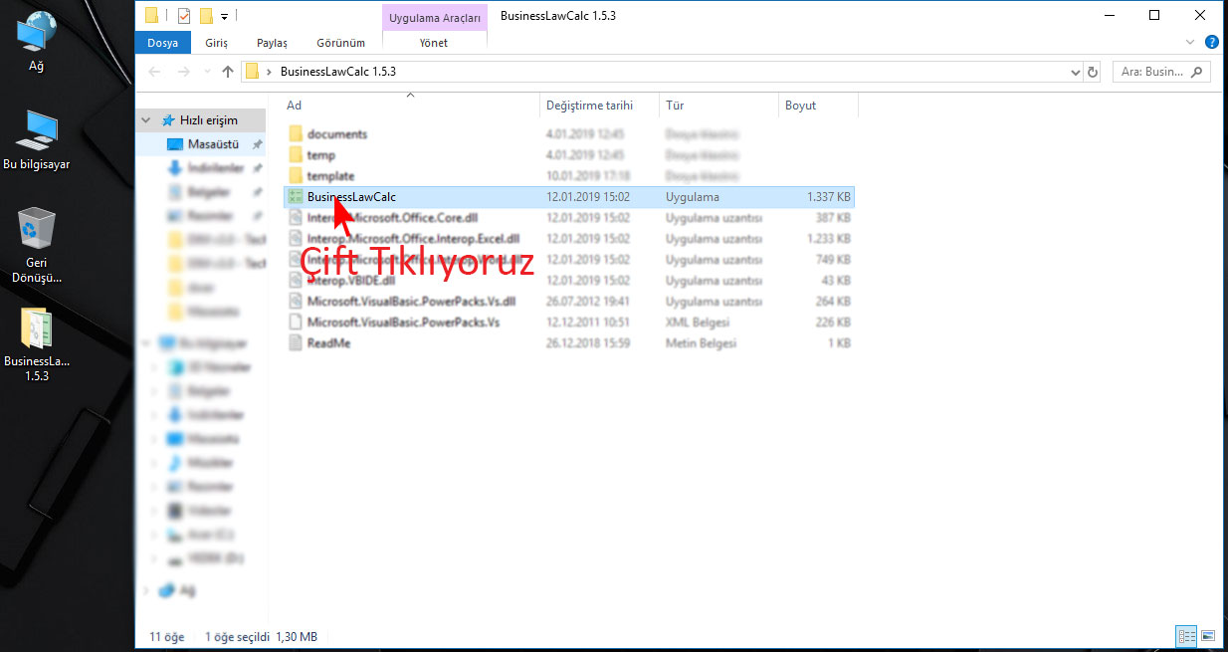Focus the Ara search box
1228x652 pixels.
(1159, 72)
